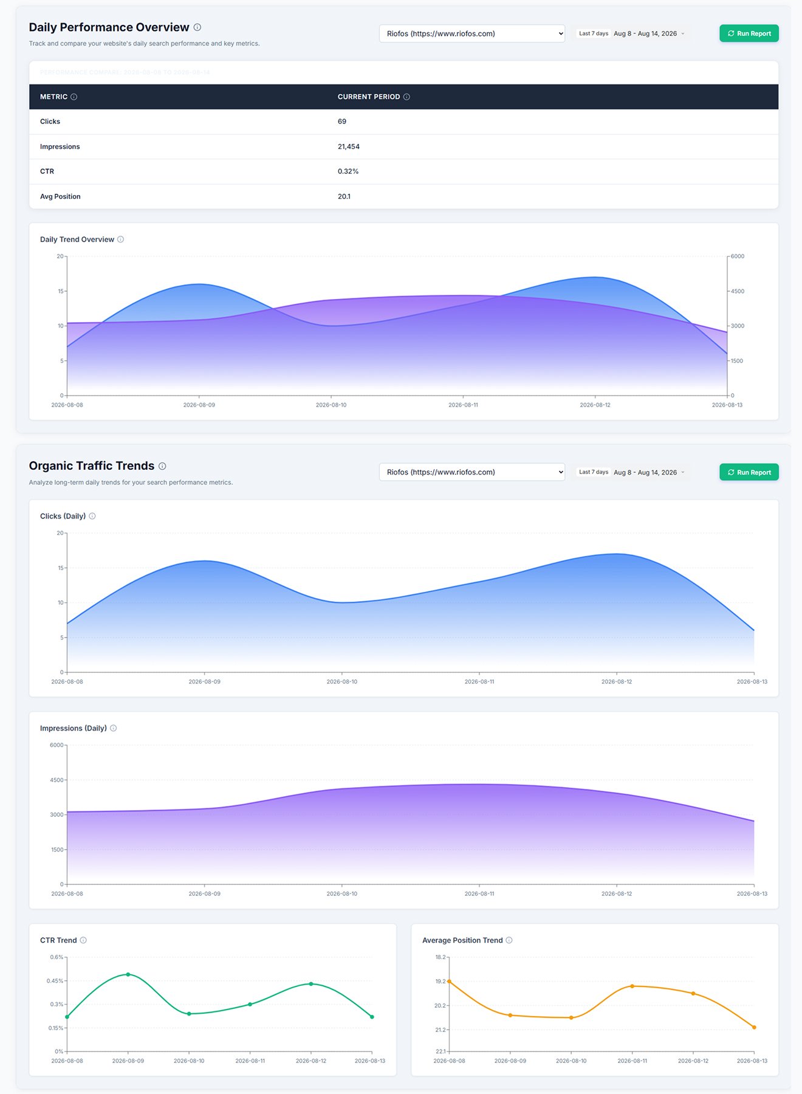Image resolution: width=802 pixels, height=1094 pixels.
Task: Click the info icon next to METRIC header
Action: point(74,97)
